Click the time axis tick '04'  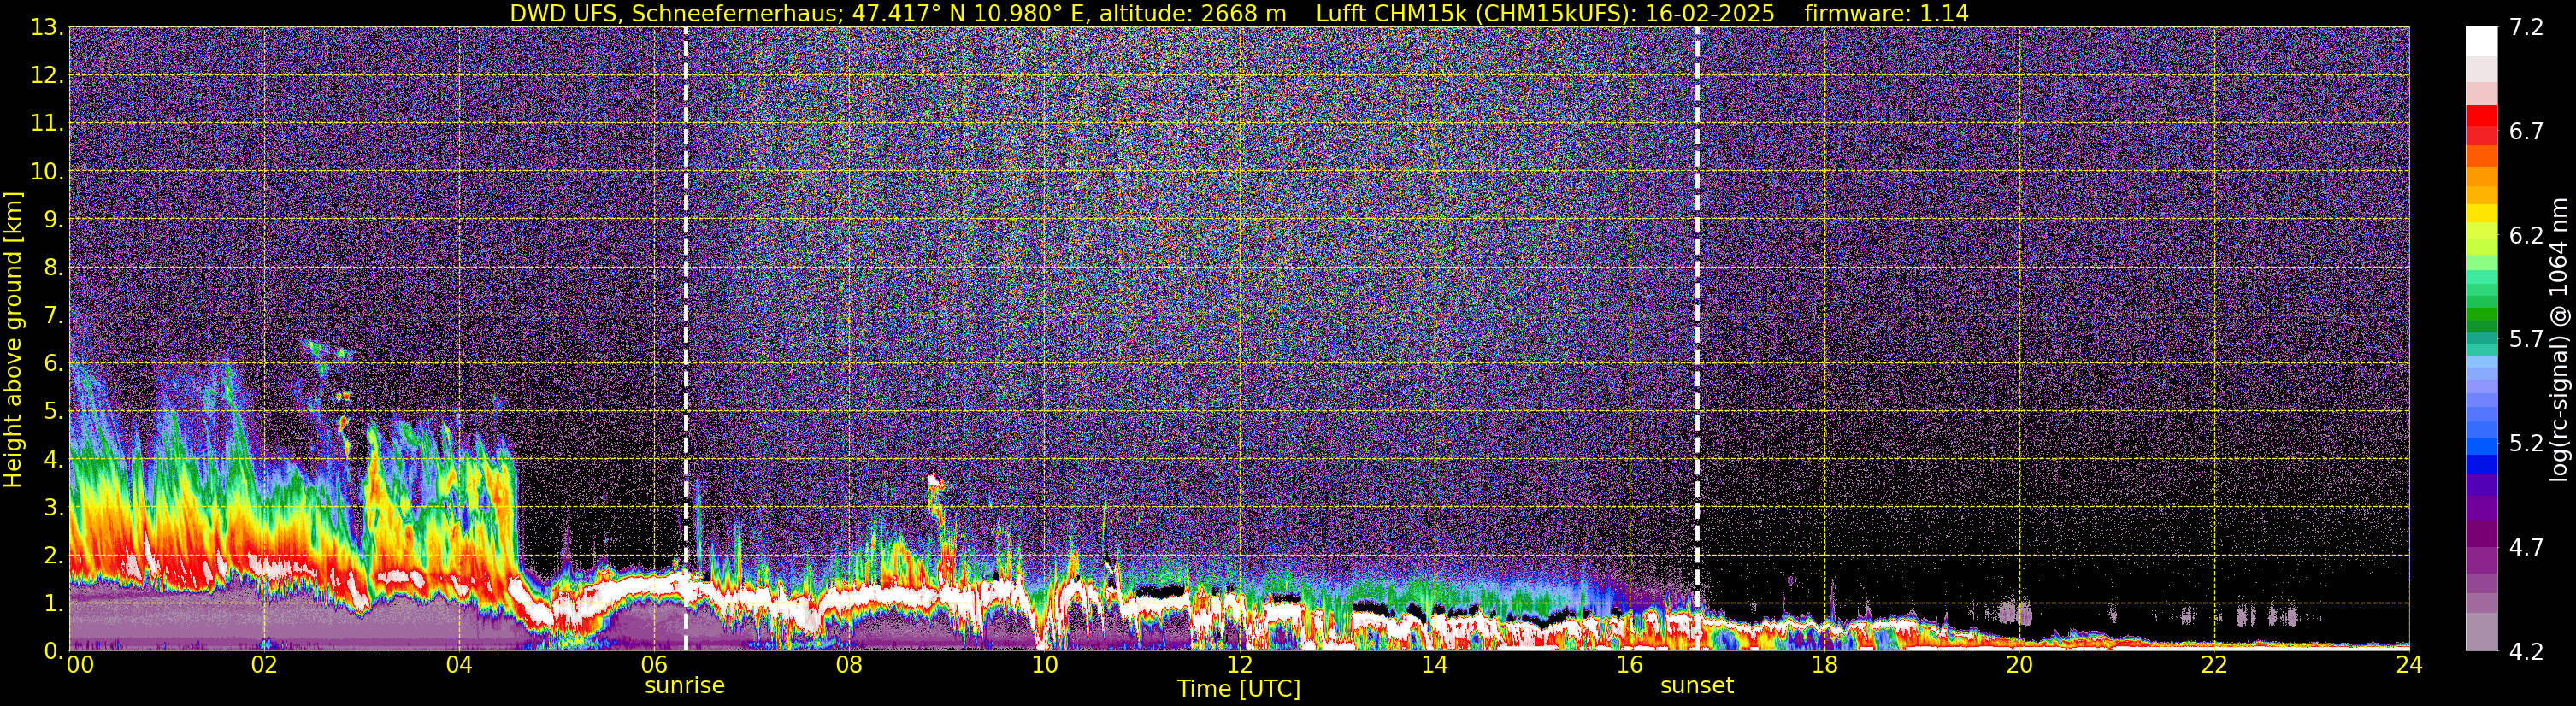(459, 665)
